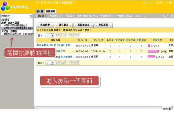
Task: Open course 數位教材製作研習（施富川老師）
Action: [x=54, y=45]
